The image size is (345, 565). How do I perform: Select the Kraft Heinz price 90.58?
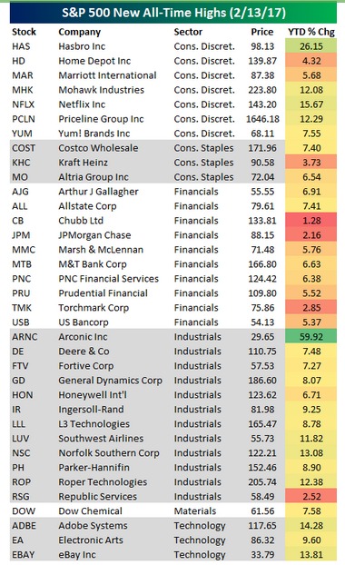click(x=262, y=163)
